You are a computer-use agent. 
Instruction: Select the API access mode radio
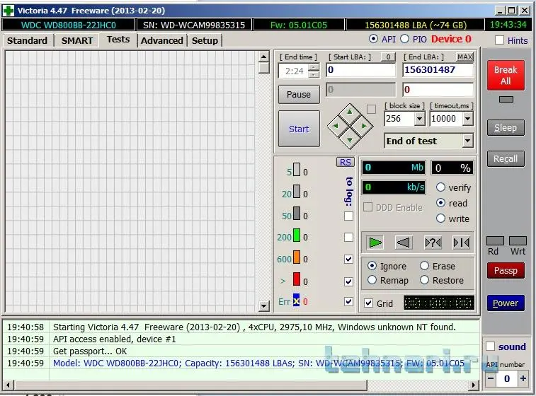coord(373,39)
